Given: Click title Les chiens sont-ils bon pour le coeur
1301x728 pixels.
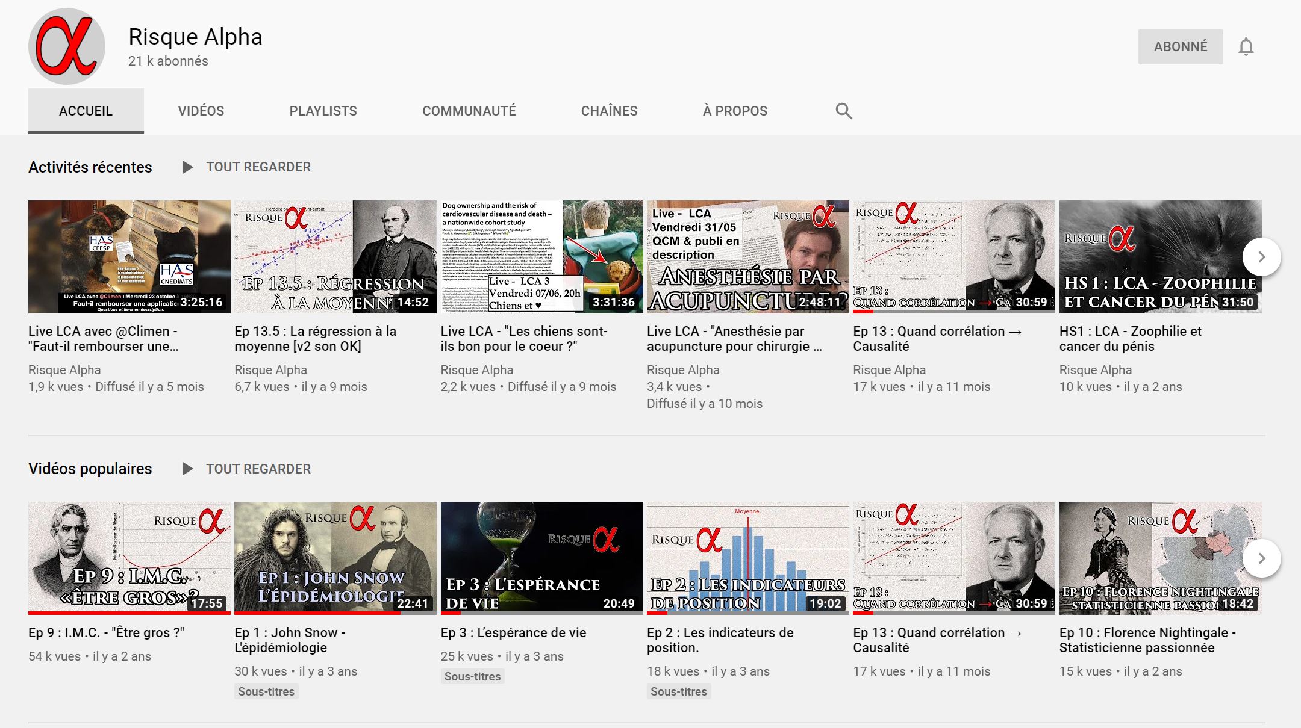Looking at the screenshot, I should click(x=524, y=339).
